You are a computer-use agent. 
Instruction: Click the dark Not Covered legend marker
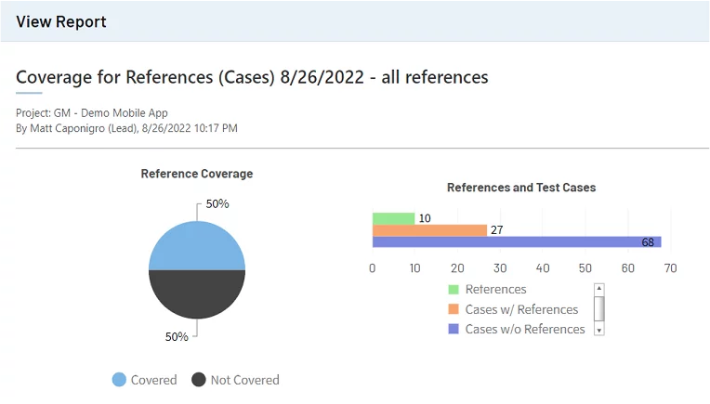point(198,379)
